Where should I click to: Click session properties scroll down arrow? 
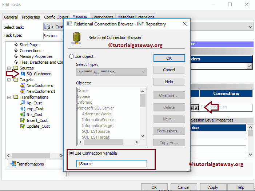click(250, 155)
